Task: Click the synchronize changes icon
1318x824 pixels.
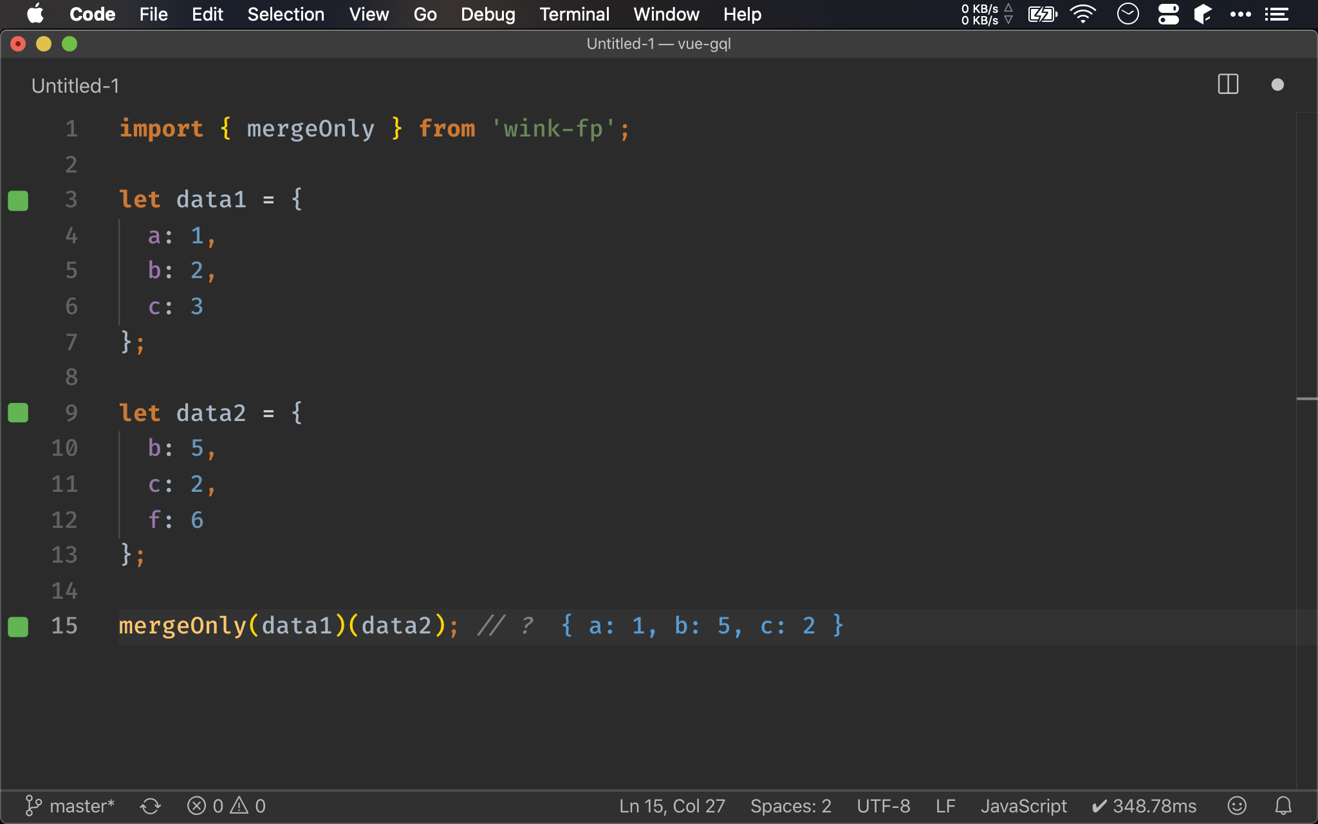Action: 151,806
